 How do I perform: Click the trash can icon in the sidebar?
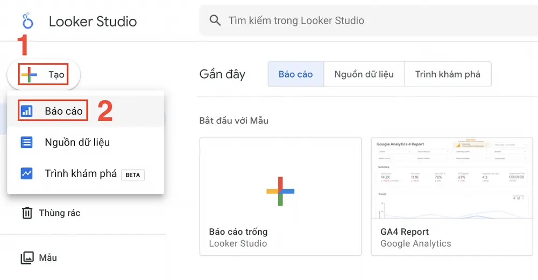click(x=27, y=213)
